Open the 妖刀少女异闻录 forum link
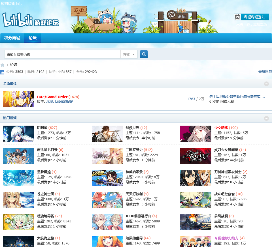This screenshot has height=247, width=272. [x=226, y=150]
